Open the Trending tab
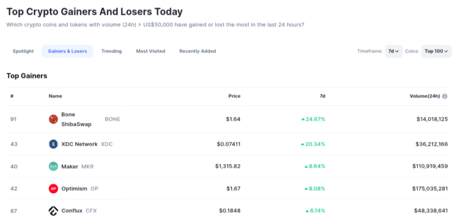457x222 pixels. coord(111,51)
